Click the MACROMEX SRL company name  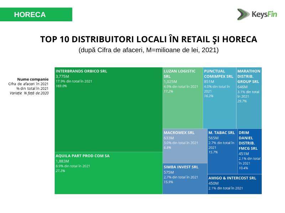click(179, 132)
